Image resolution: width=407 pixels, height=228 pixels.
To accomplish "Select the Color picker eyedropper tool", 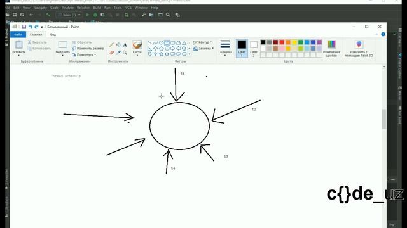I will click(118, 53).
